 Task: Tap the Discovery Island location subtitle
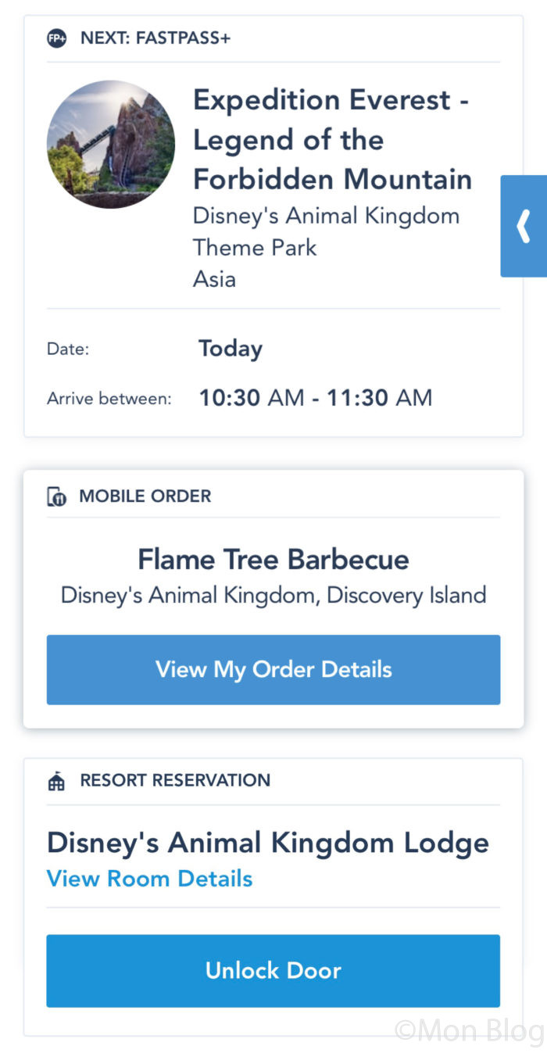tap(273, 595)
